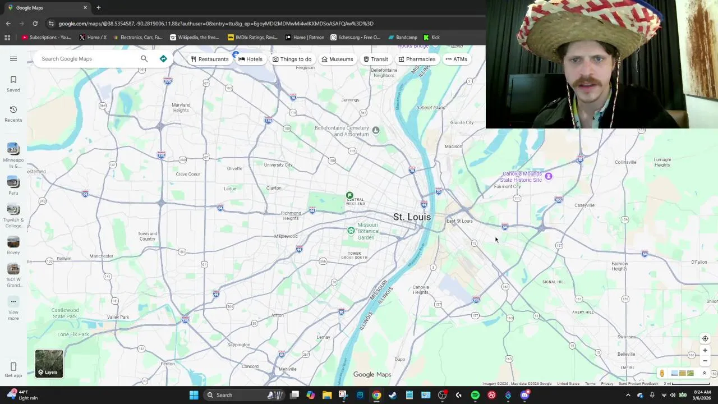Click the Missouri Botanical Garden marker

[351, 230]
